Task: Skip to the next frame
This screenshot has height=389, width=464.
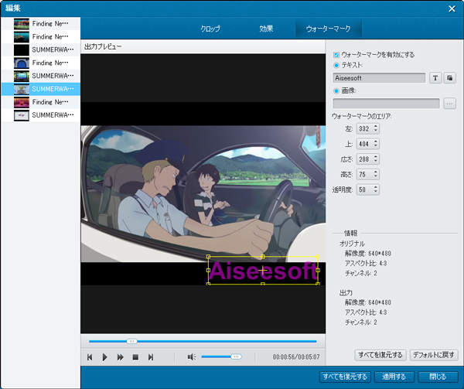Action: pyautogui.click(x=151, y=357)
